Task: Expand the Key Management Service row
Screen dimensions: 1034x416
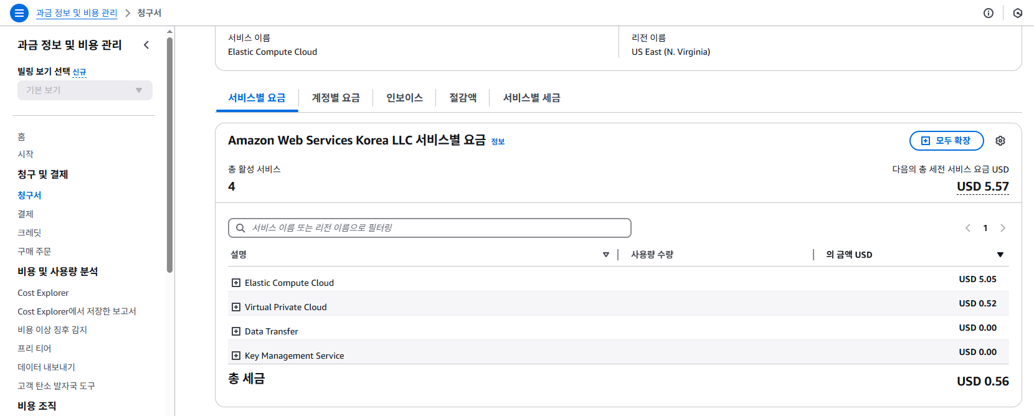Action: click(236, 356)
